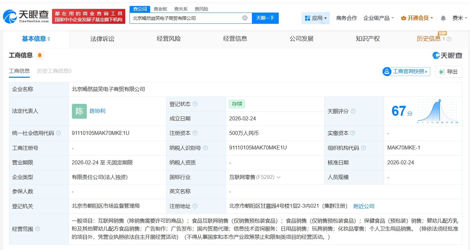Click the 天眼一下 search button

(x=265, y=18)
